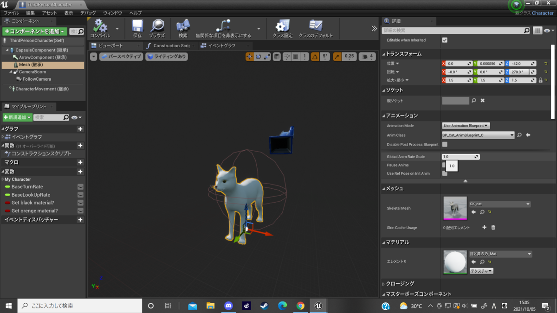Compile the blueprint with コンパイル button

pyautogui.click(x=100, y=28)
